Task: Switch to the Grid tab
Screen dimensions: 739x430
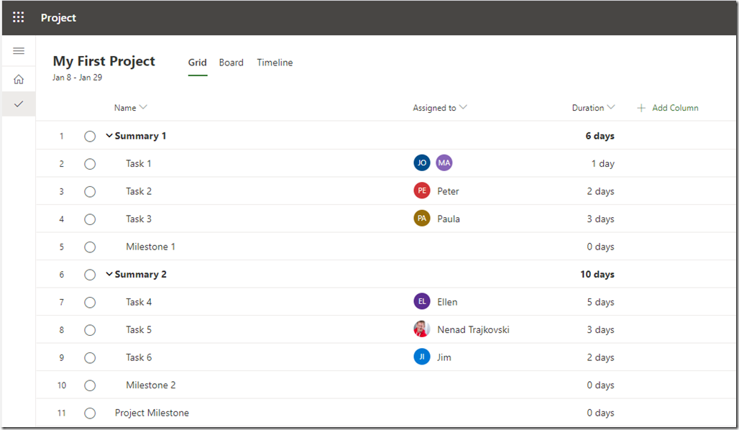Action: tap(198, 63)
